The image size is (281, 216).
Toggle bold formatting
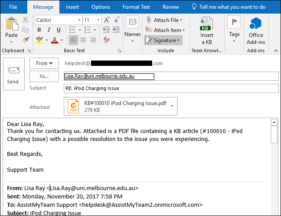point(39,30)
